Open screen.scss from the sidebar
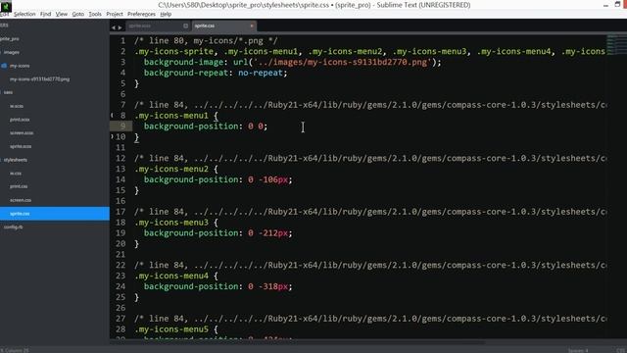 (x=22, y=133)
